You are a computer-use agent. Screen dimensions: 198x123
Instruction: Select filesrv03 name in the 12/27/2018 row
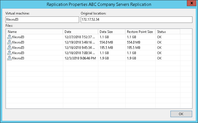coord(18,37)
